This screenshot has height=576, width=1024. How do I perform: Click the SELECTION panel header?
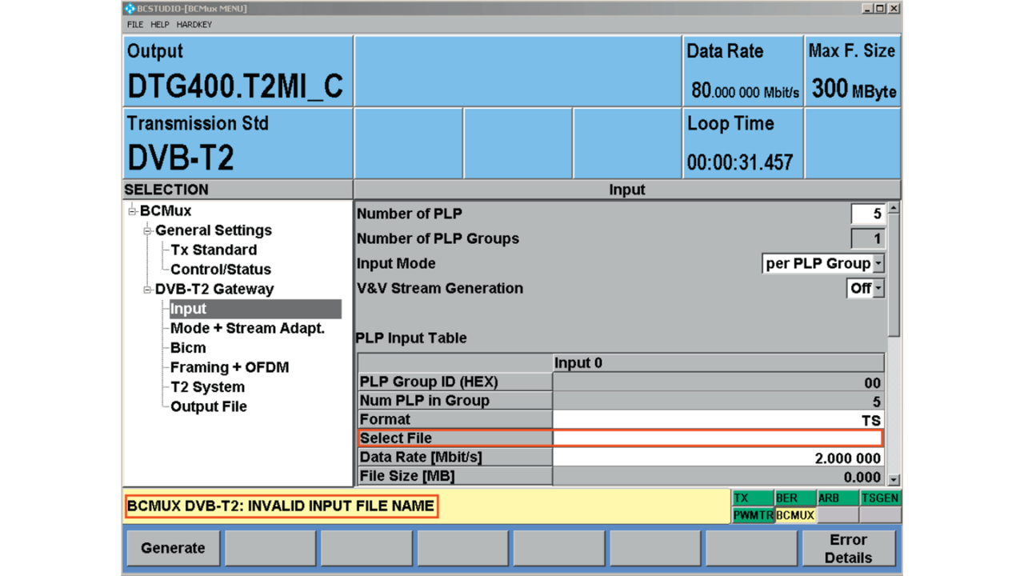coord(238,190)
